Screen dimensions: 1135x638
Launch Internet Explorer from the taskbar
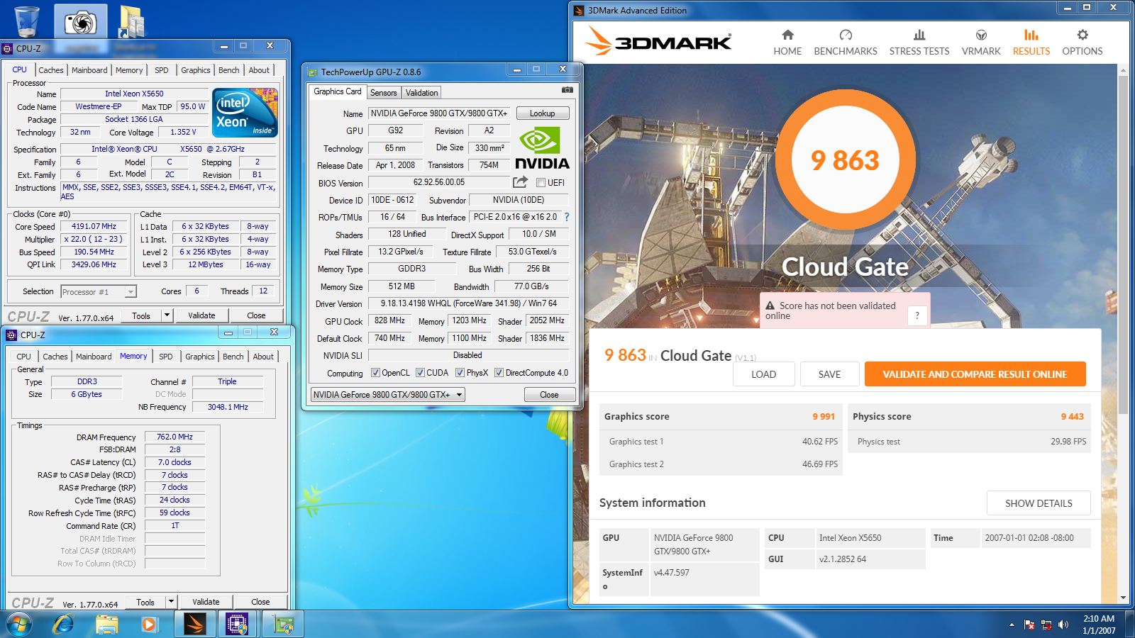click(x=64, y=625)
